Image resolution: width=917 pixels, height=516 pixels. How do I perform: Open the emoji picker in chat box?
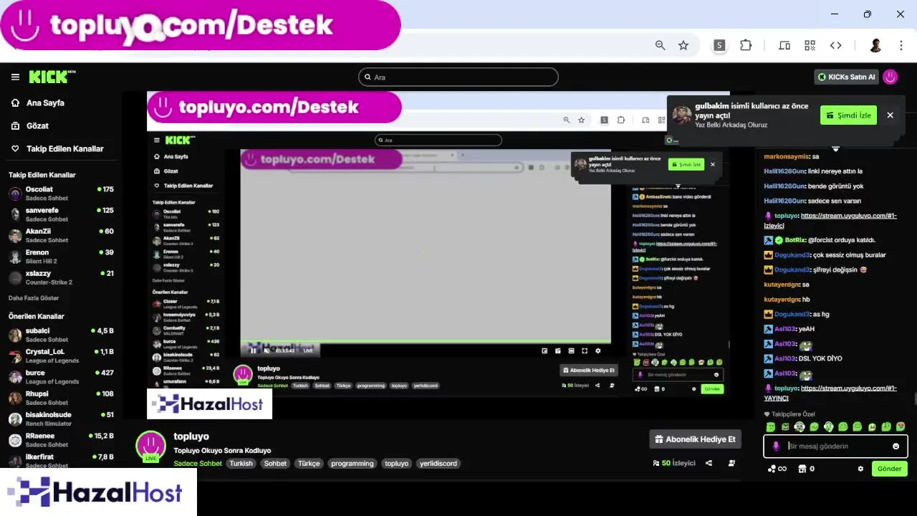click(x=896, y=446)
